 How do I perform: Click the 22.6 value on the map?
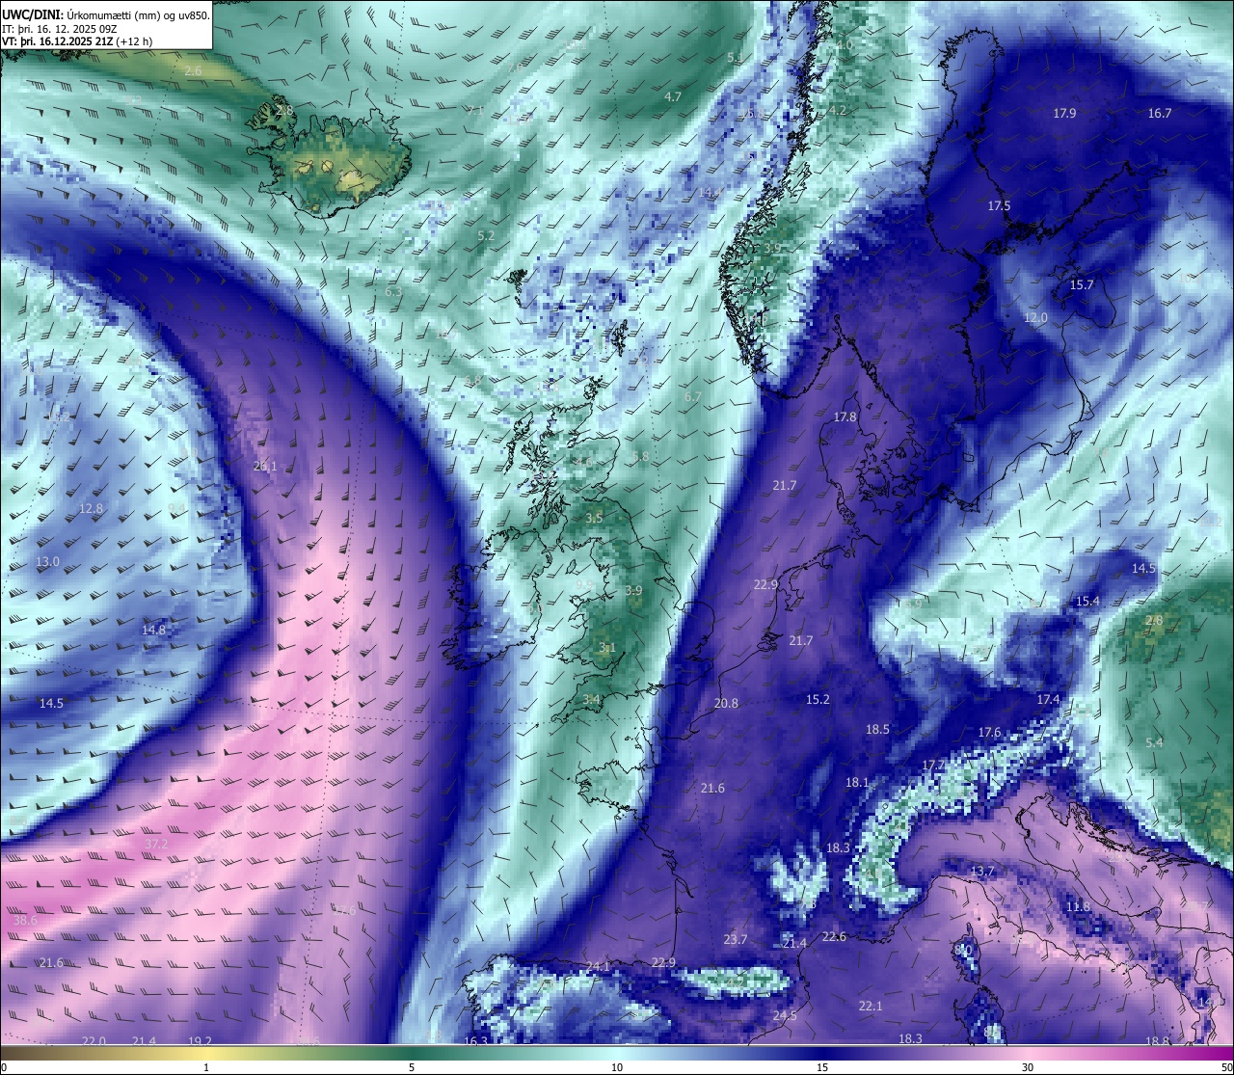point(834,936)
